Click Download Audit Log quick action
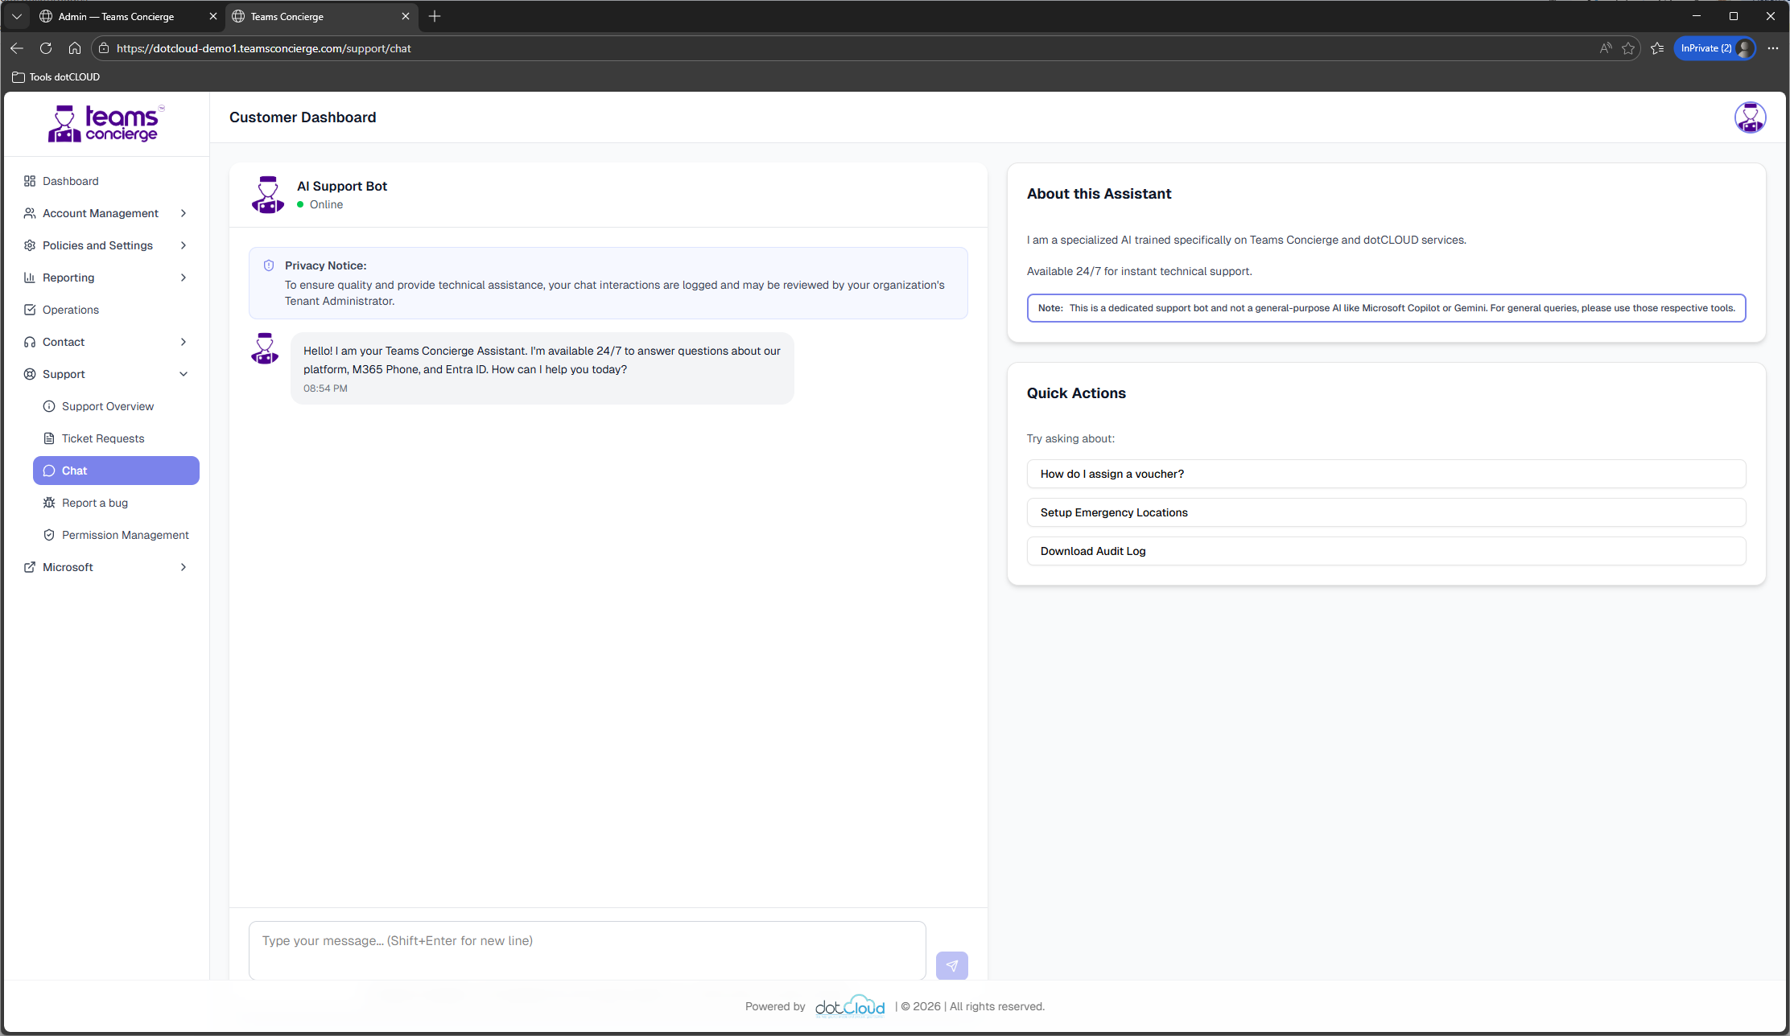The height and width of the screenshot is (1036, 1790). click(x=1385, y=551)
